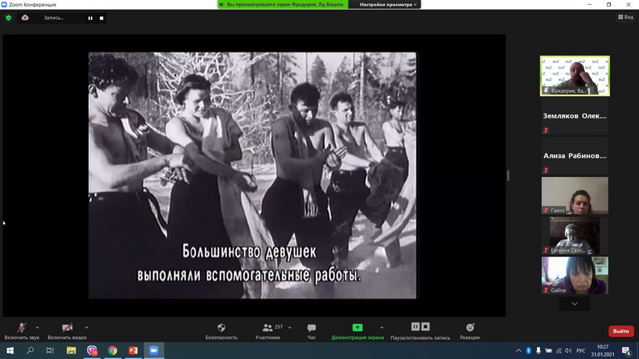Open the Security (Безопасность) shield icon
Image resolution: width=639 pixels, height=359 pixels.
click(221, 328)
